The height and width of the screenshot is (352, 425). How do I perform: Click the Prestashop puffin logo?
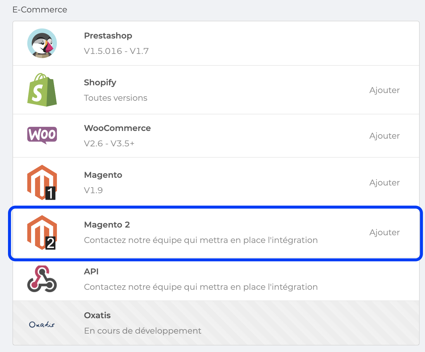pyautogui.click(x=42, y=43)
